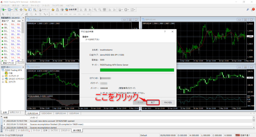Screen dimensions: 256x137
Task: Open the Strategy Tester toolbar icon
Action: point(34,10)
